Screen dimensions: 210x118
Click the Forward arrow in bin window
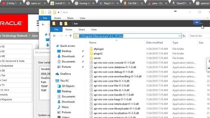click(x=61, y=36)
